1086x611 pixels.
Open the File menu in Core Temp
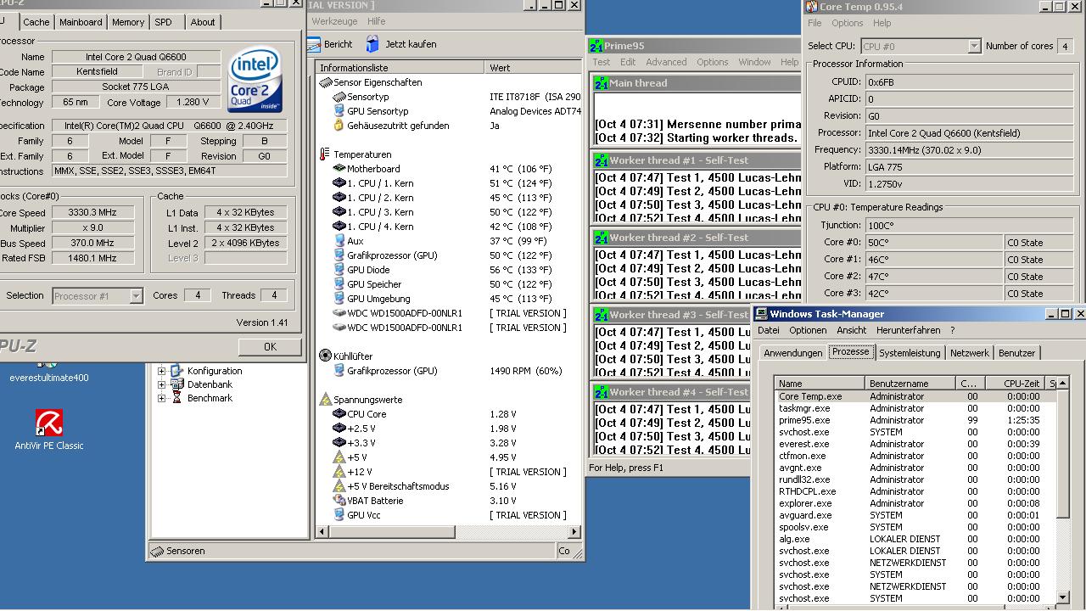(x=814, y=23)
